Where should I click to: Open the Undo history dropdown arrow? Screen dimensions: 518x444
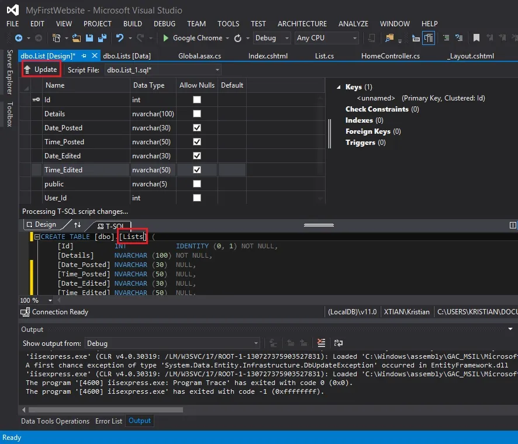point(130,39)
